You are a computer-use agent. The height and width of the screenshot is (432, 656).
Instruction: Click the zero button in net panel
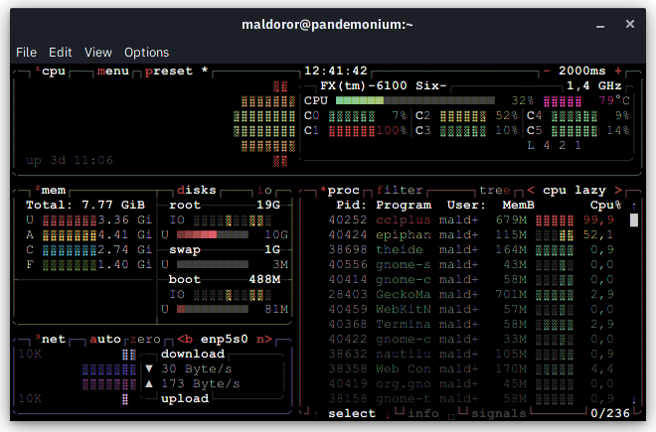(x=145, y=339)
